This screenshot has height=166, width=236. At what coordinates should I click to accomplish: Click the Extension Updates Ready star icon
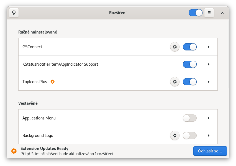pos(14,151)
